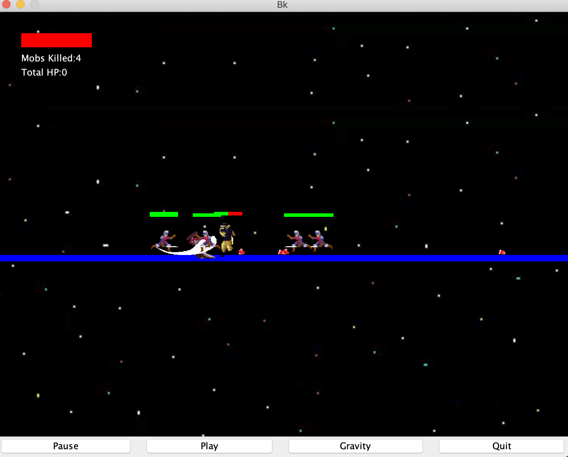Viewport: 568px width, 457px height.
Task: Click the leftmost purple enemy mob
Action: pos(164,241)
